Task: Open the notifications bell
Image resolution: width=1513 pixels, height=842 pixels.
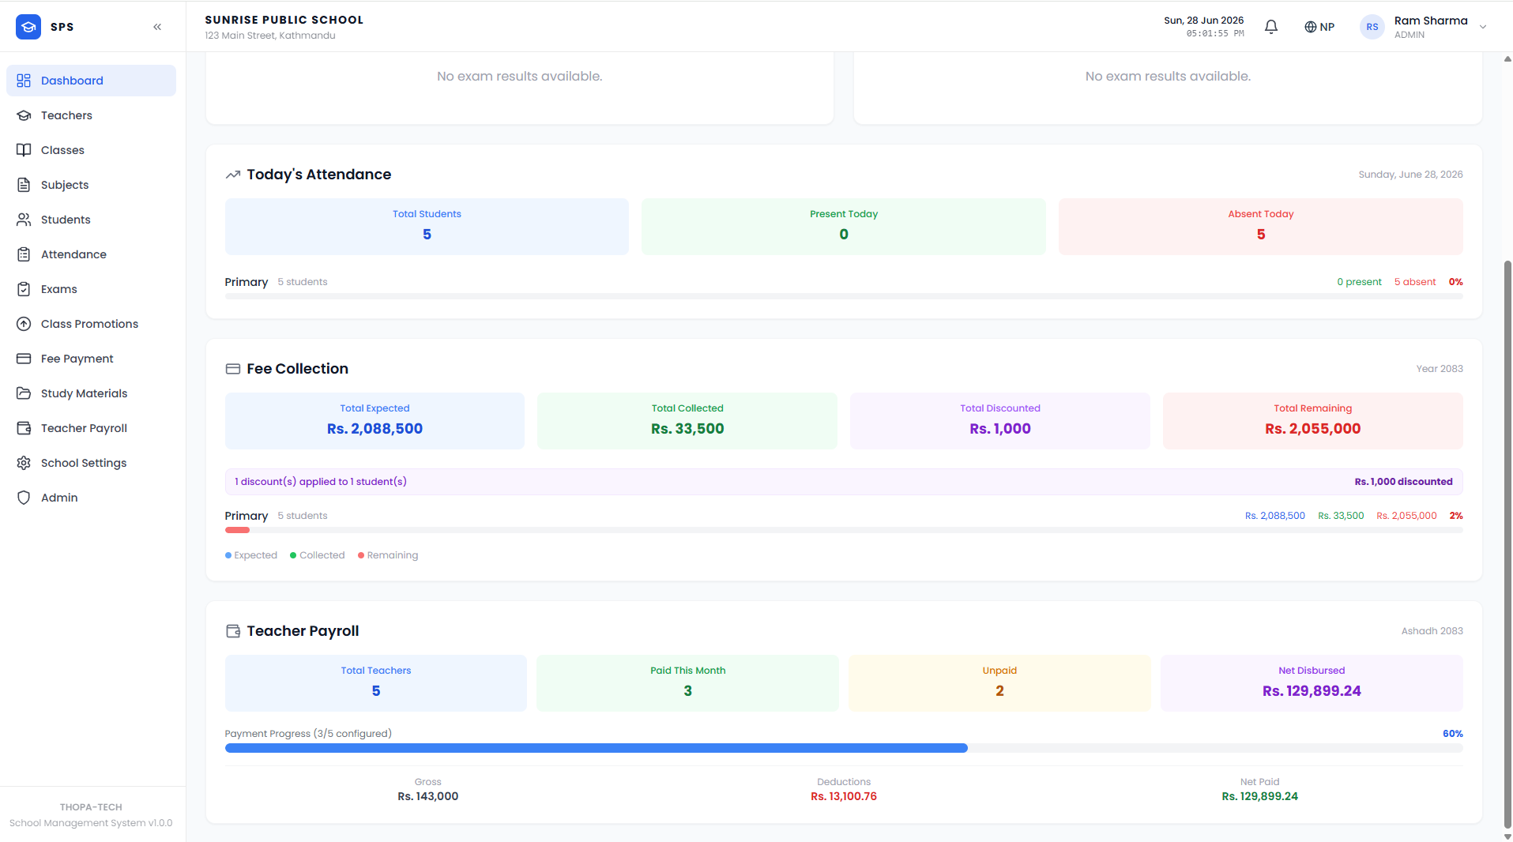Action: click(1271, 27)
